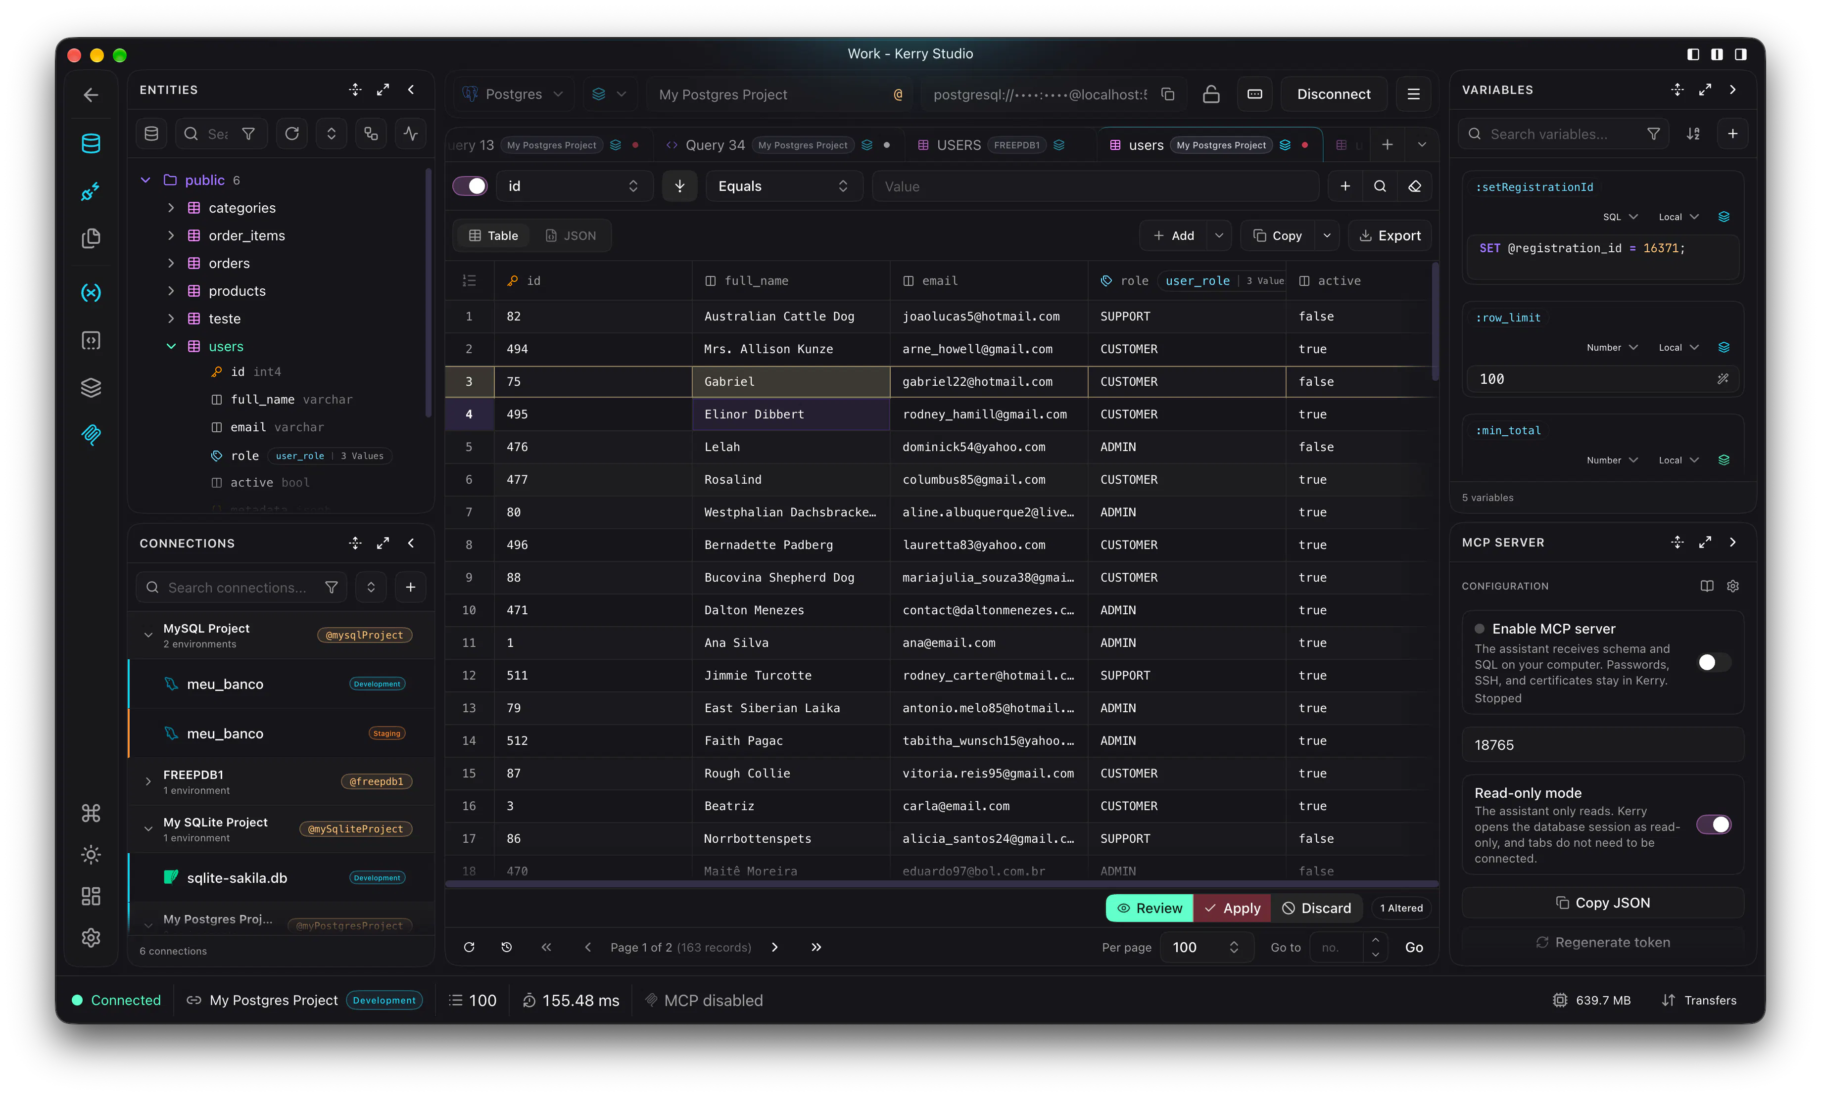This screenshot has height=1097, width=1821.
Task: Click Copy JSON in MCP panel
Action: pos(1602,903)
